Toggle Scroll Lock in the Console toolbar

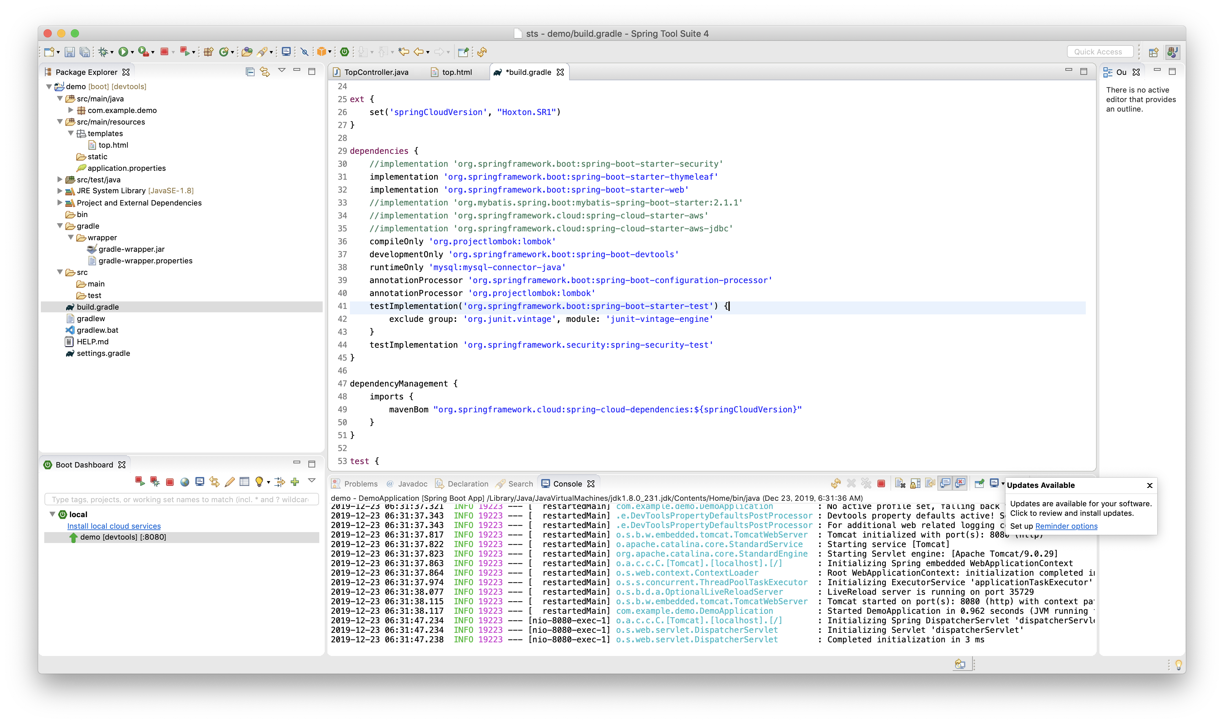point(915,483)
